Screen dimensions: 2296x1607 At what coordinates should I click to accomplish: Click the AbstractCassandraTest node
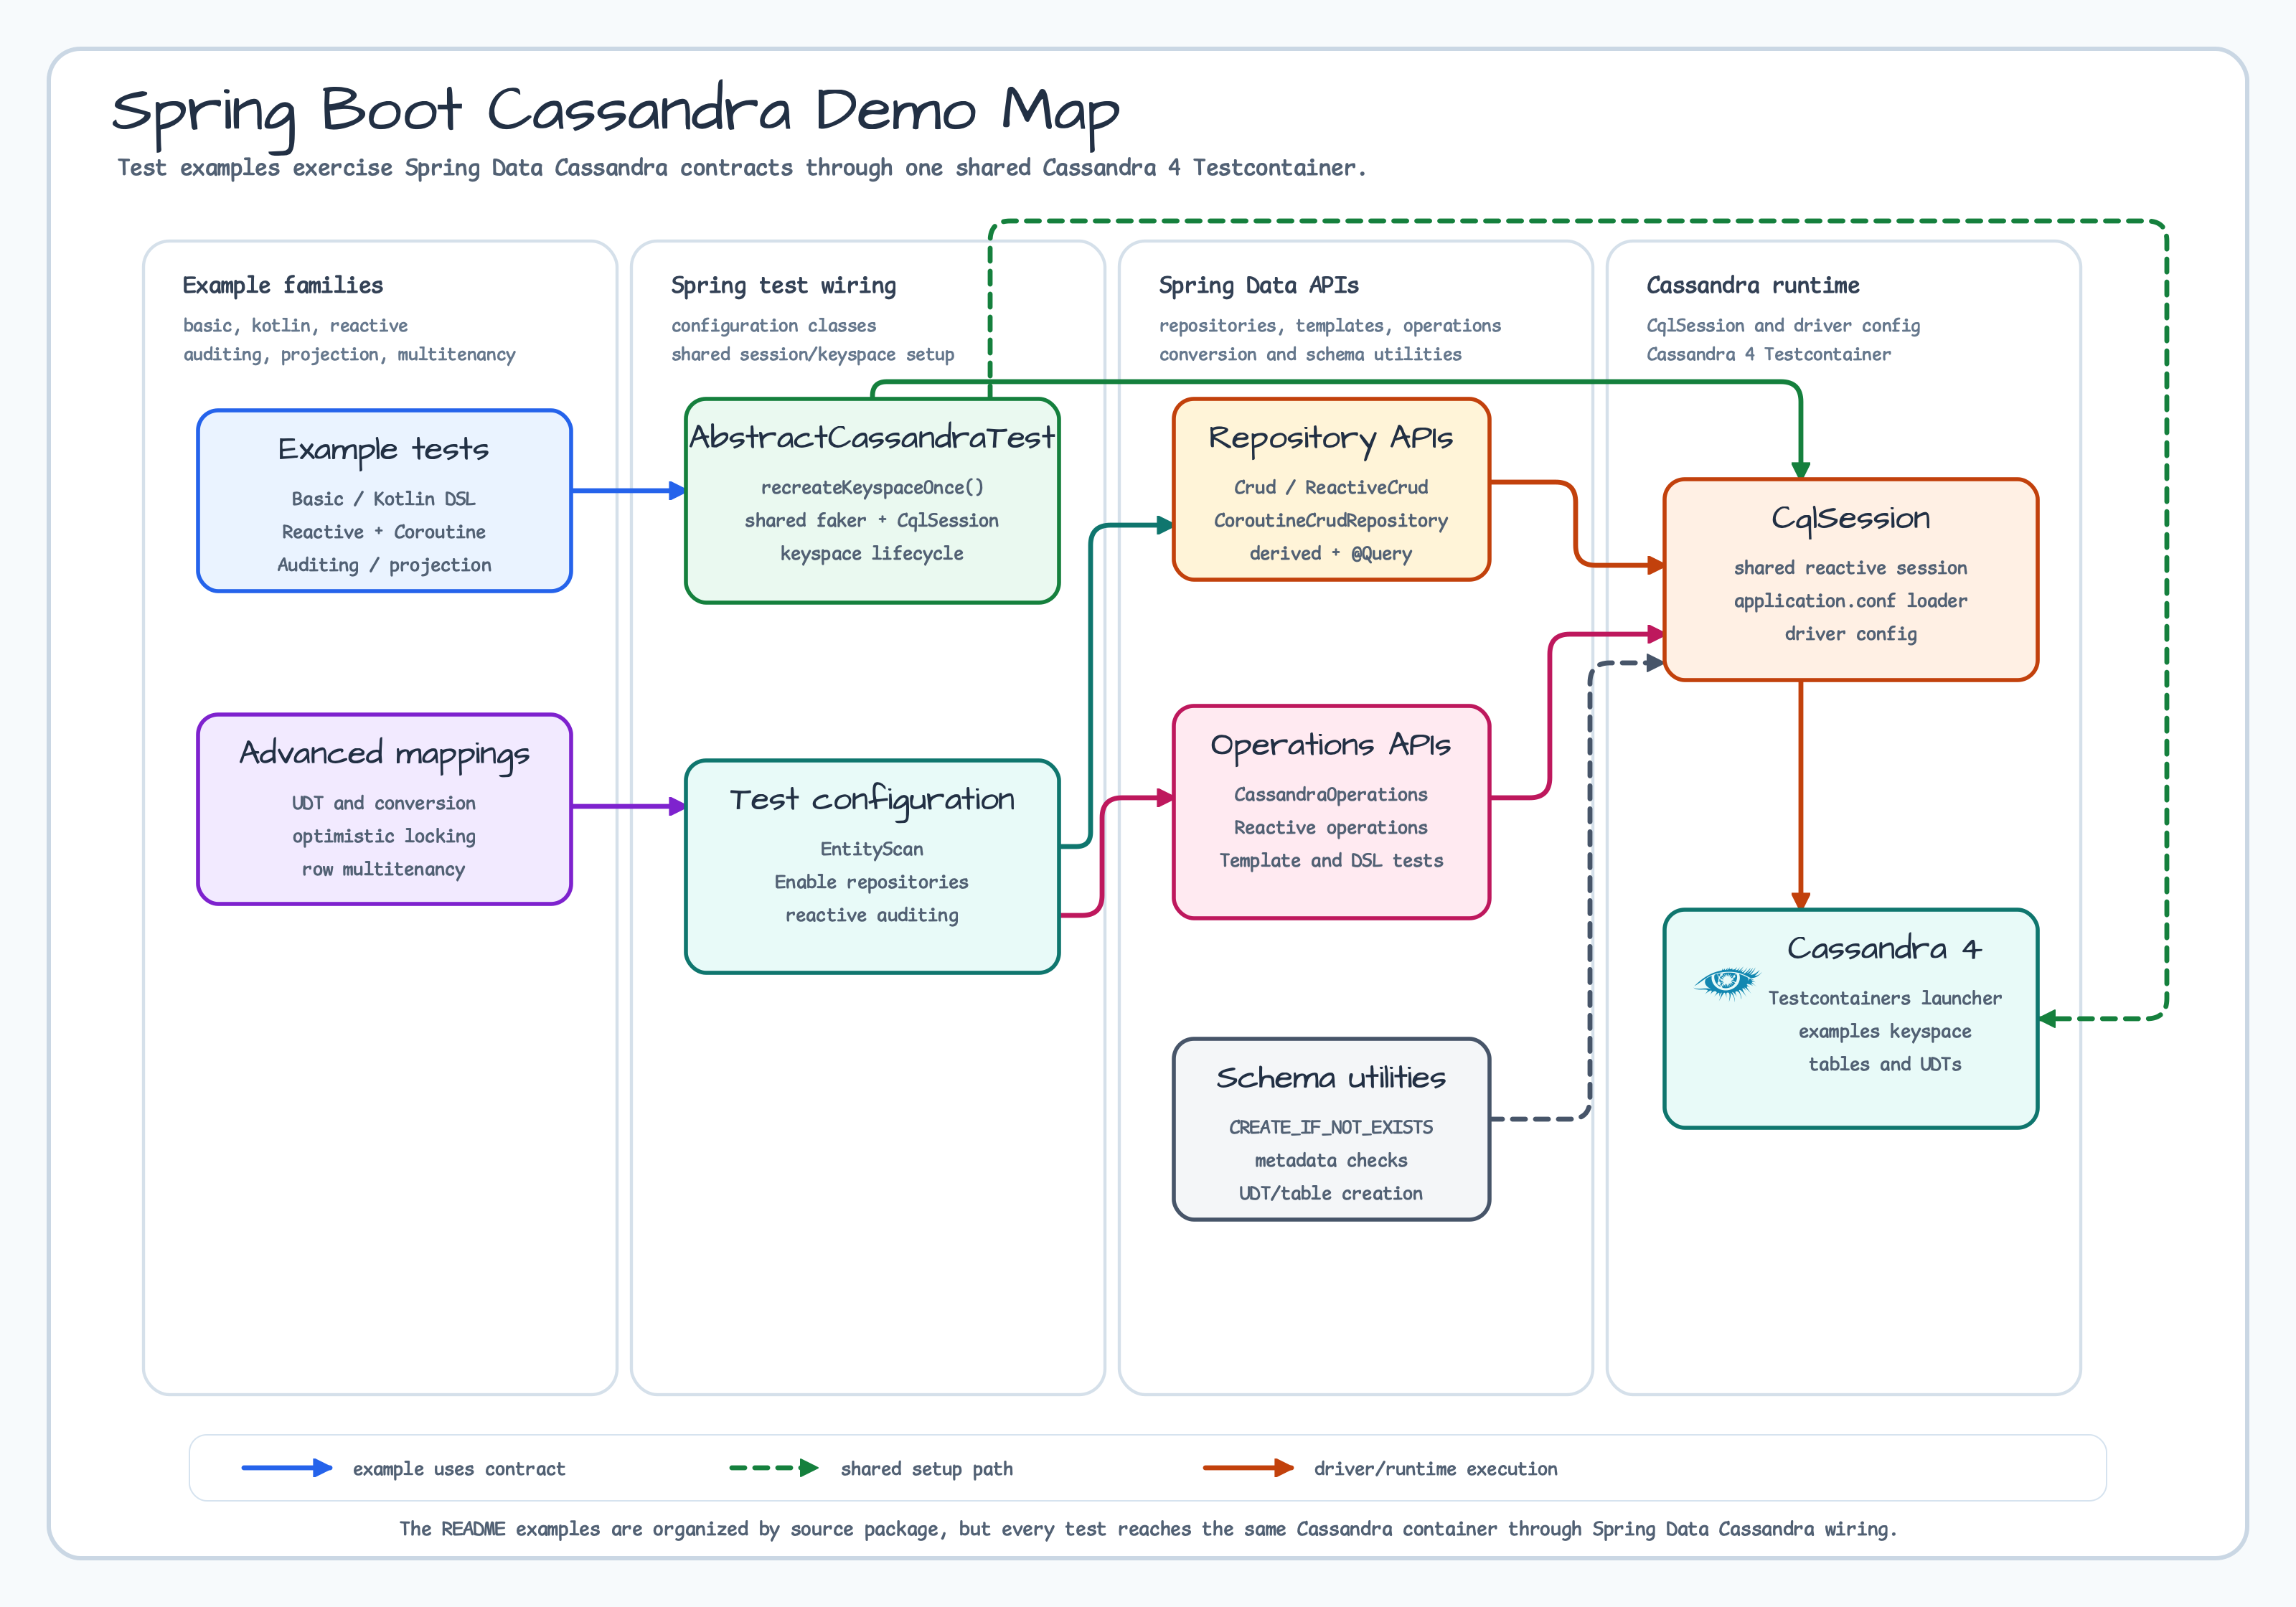872,501
